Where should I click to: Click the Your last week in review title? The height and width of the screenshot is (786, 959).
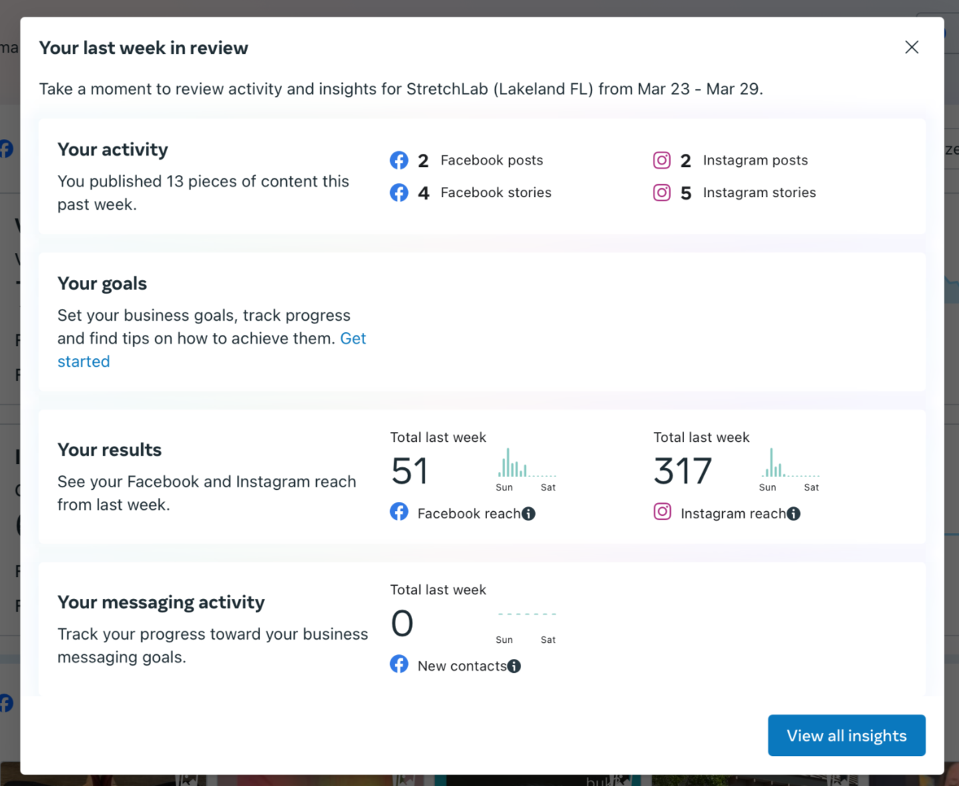click(x=144, y=48)
